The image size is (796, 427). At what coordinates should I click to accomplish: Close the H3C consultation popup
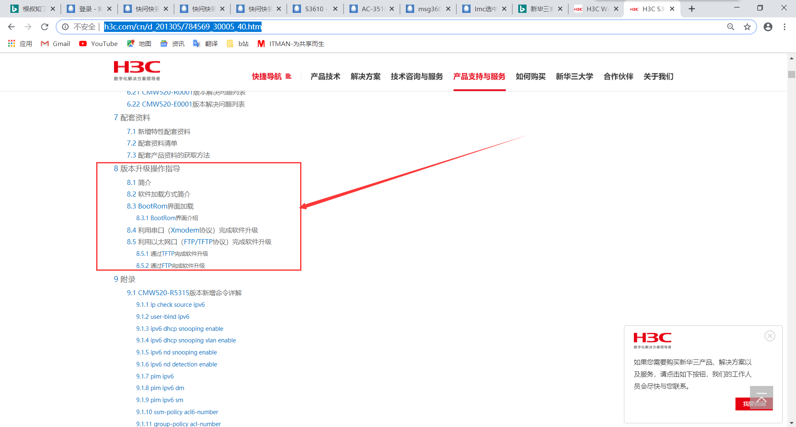point(770,336)
